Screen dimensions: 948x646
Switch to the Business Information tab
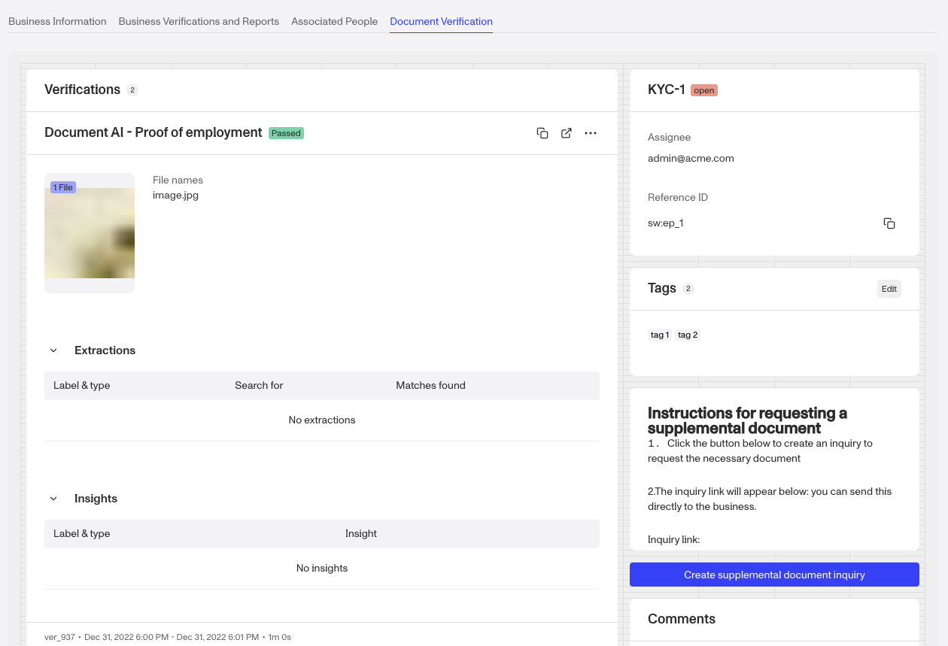pyautogui.click(x=57, y=21)
